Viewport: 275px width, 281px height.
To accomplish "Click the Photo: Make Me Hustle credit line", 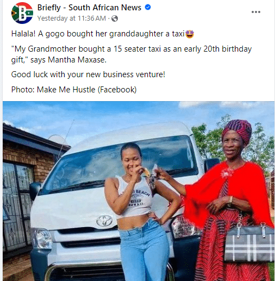I will [x=74, y=90].
